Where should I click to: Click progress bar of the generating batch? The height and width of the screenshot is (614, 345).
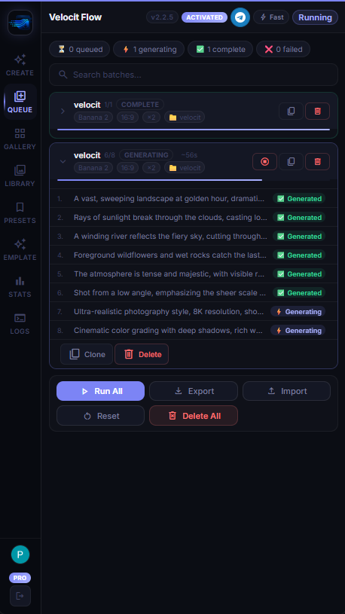point(194,180)
